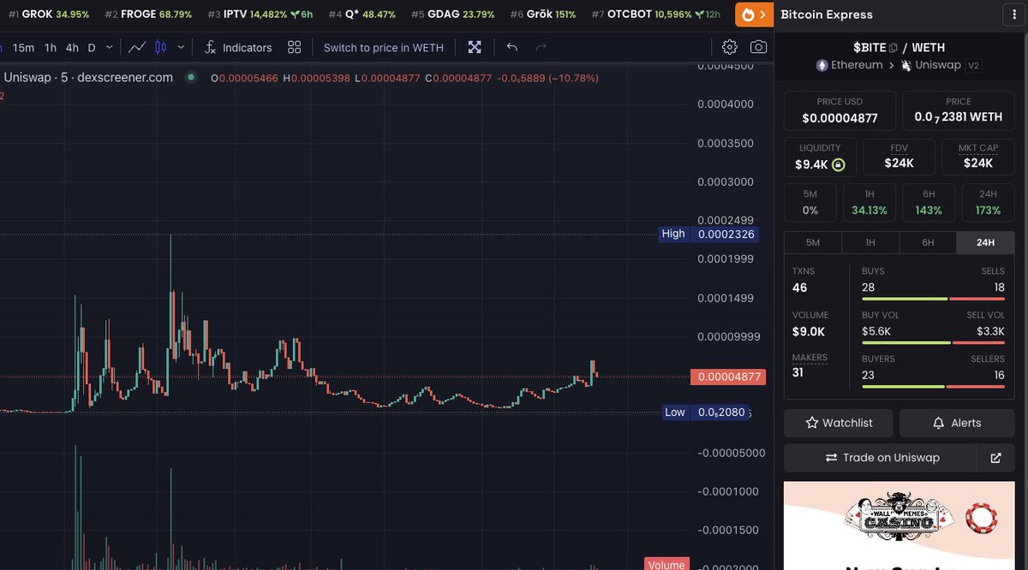Undo the last chart action
Viewport: 1028px width, 570px height.
pos(512,47)
